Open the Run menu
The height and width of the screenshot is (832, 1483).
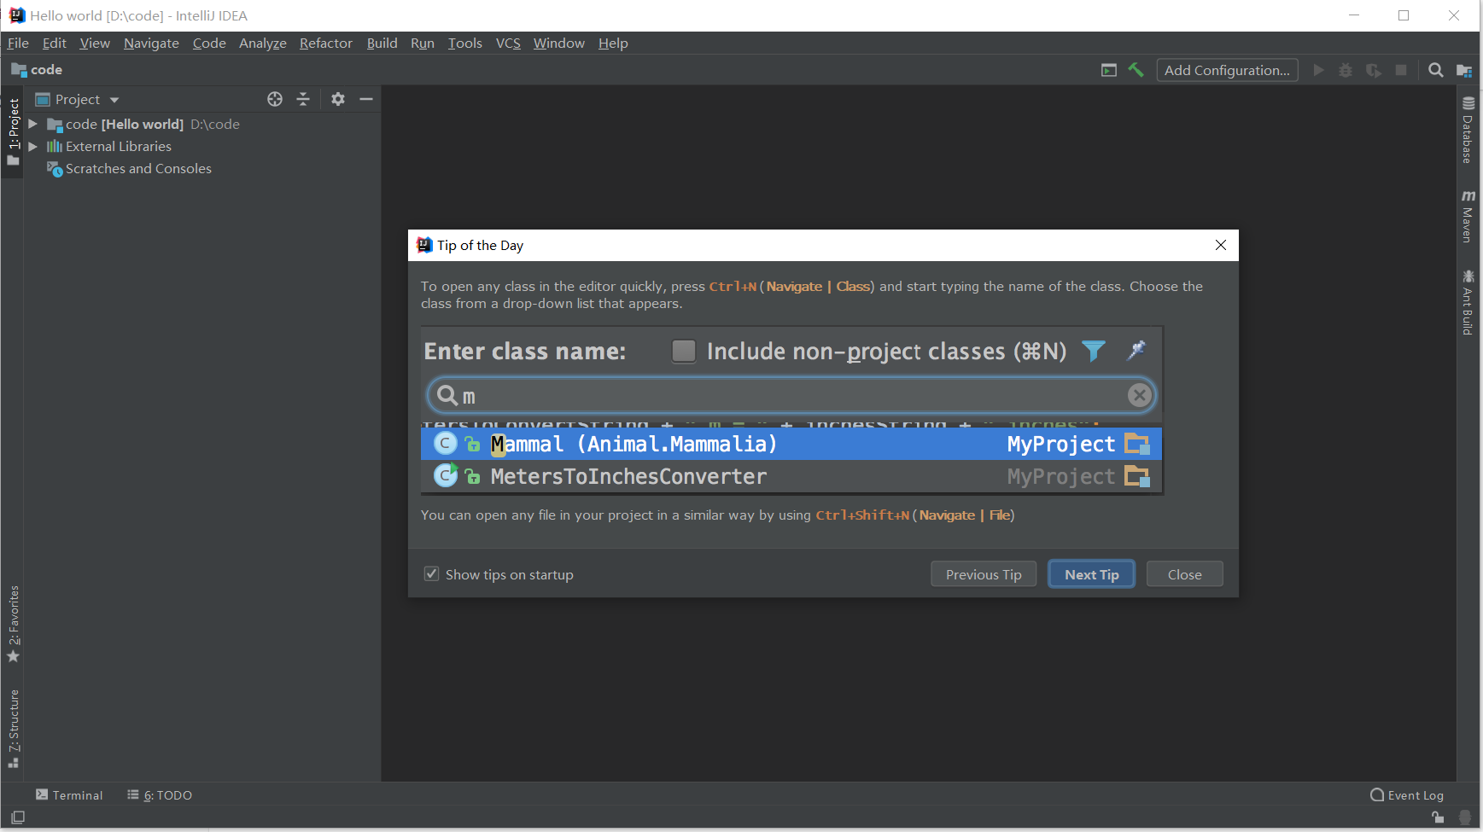[423, 43]
